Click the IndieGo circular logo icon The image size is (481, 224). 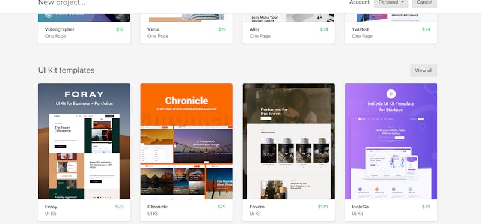(391, 94)
